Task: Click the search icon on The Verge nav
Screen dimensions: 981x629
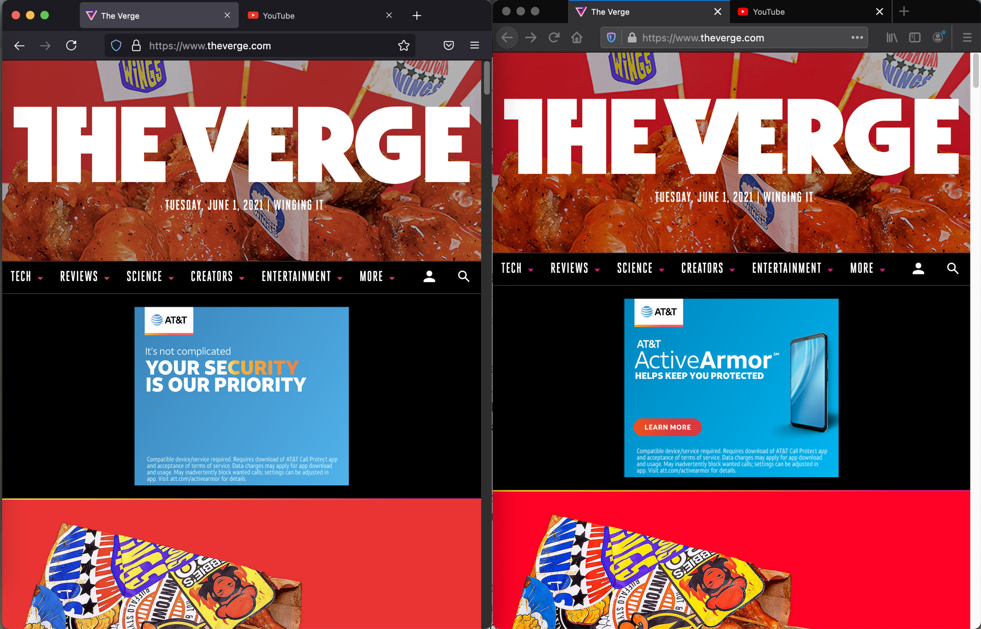Action: tap(463, 276)
